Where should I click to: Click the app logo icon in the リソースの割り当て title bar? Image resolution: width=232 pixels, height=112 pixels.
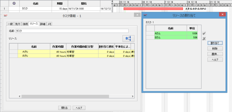145,15
